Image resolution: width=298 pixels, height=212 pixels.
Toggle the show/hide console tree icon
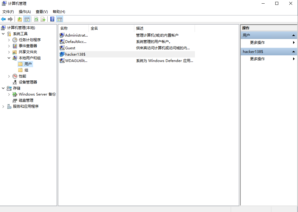coord(27,19)
